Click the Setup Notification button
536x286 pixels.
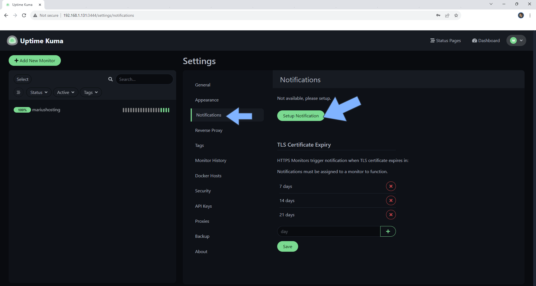[x=300, y=116]
